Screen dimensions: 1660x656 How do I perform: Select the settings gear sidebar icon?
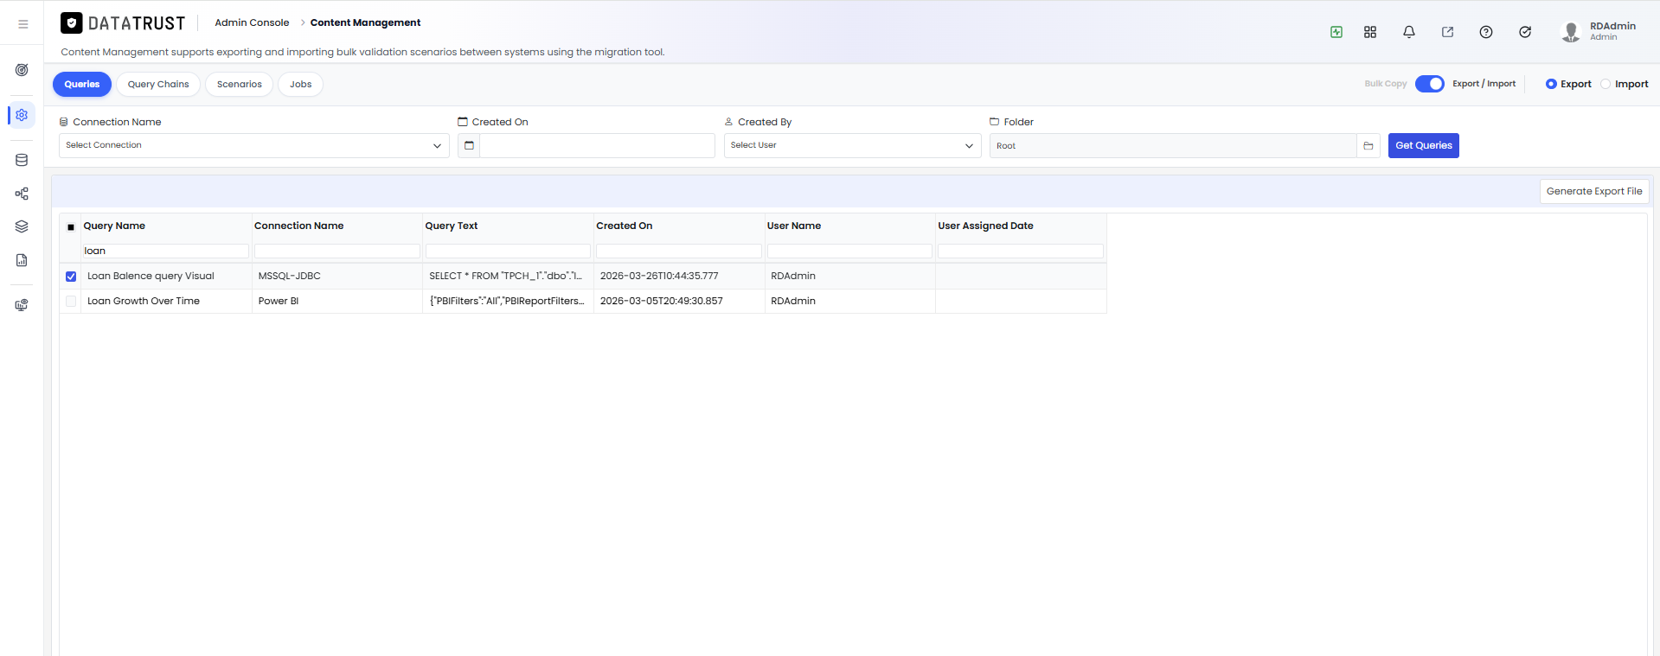[22, 115]
